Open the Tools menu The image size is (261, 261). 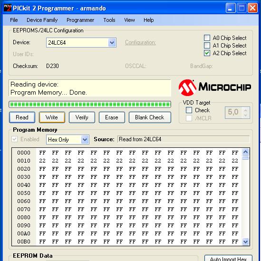pos(109,20)
